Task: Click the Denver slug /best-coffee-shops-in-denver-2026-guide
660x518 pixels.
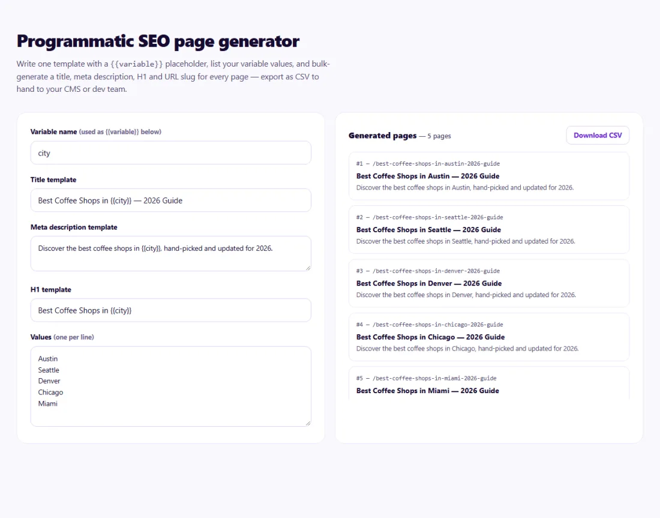Action: 436,271
